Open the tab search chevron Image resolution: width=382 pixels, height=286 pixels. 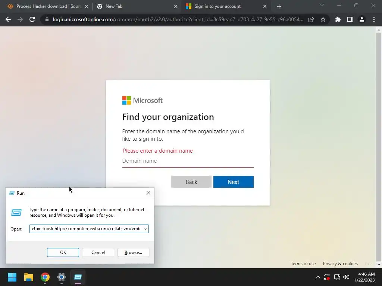pos(322,5)
